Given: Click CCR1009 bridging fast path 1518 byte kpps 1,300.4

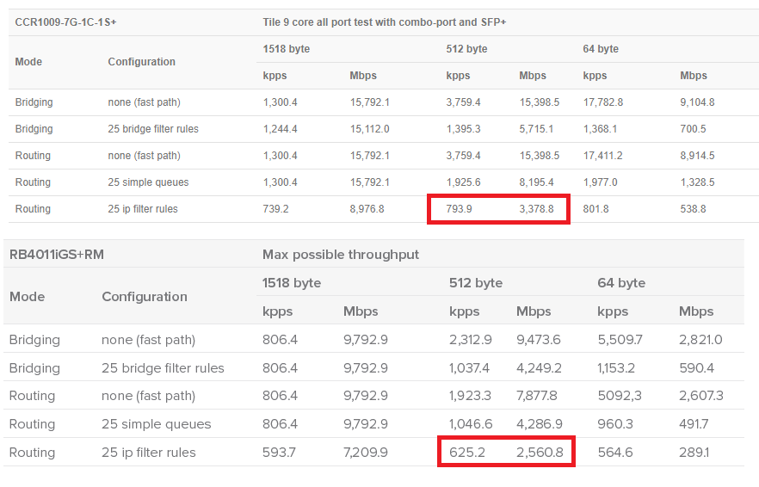Looking at the screenshot, I should 281,102.
